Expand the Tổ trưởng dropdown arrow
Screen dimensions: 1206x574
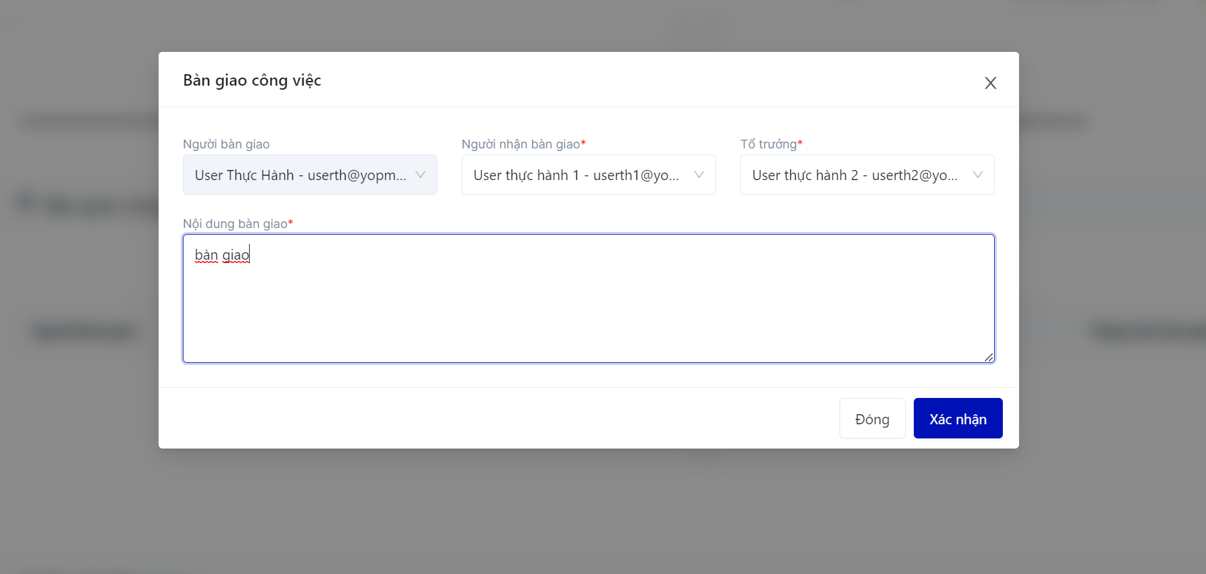click(x=978, y=175)
